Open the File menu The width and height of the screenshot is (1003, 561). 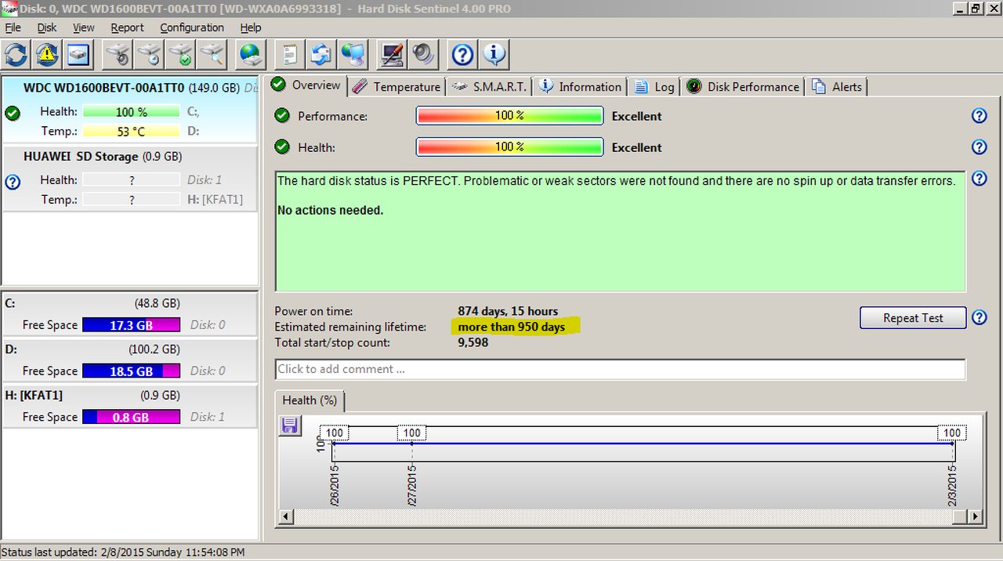[13, 27]
